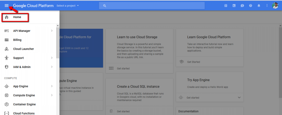282x115 pixels.
Task: Click the Billing card icon
Action: pos(7,40)
